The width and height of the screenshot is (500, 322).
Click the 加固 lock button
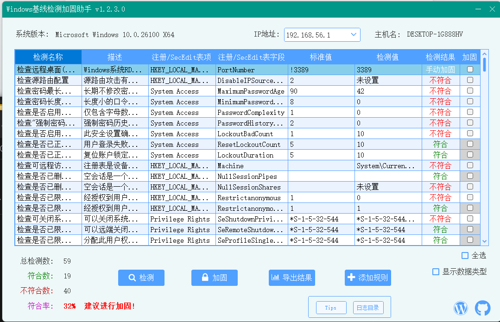click(214, 278)
